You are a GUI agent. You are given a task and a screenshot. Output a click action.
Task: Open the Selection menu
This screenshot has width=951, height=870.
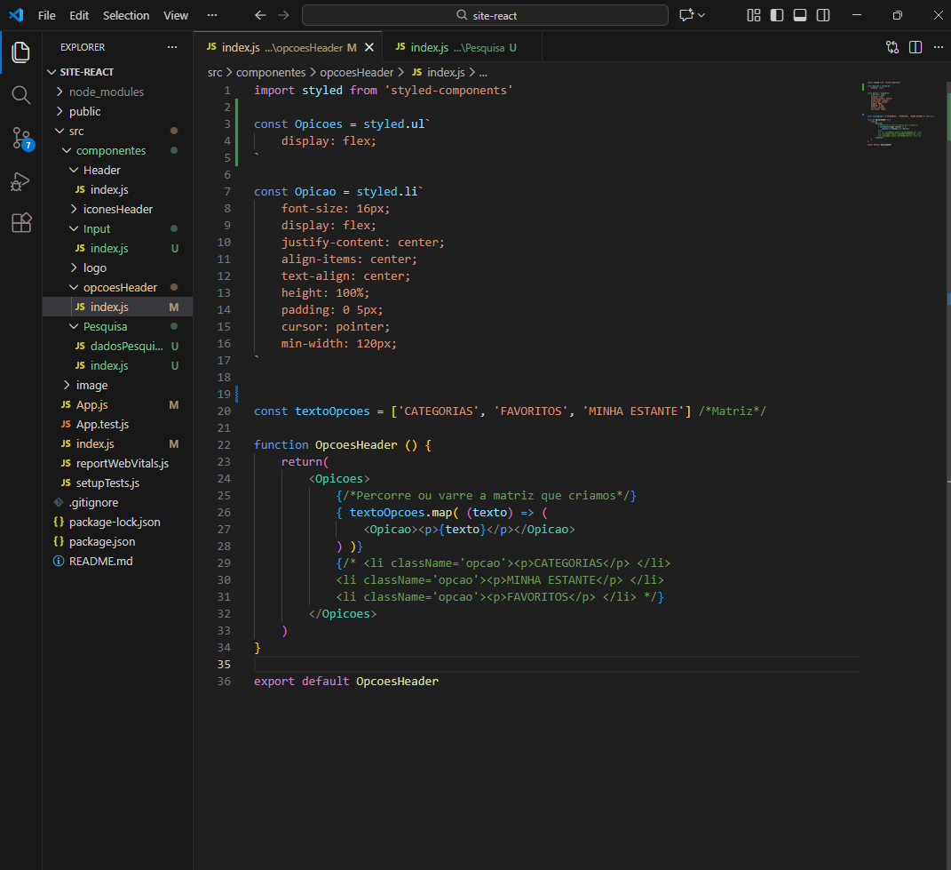coord(126,15)
